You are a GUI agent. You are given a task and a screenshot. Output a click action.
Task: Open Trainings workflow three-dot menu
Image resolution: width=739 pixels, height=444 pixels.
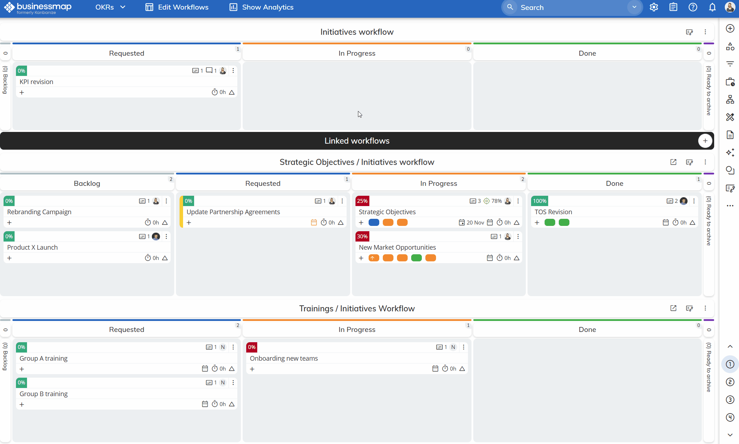pos(705,308)
